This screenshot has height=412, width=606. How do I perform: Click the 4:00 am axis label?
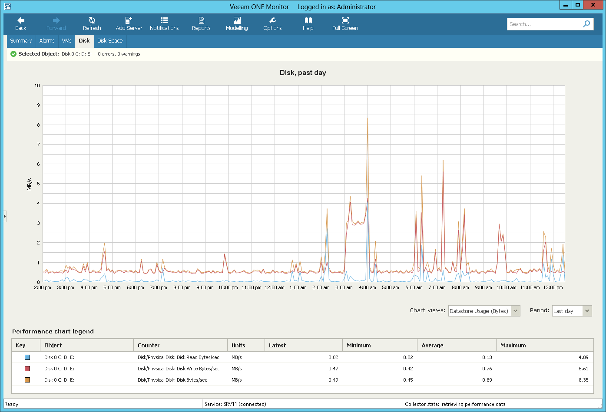tap(368, 287)
